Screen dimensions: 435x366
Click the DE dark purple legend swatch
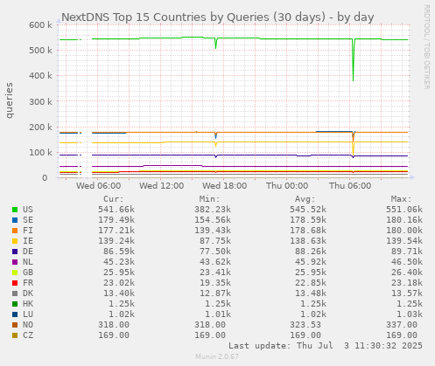[x=15, y=252]
